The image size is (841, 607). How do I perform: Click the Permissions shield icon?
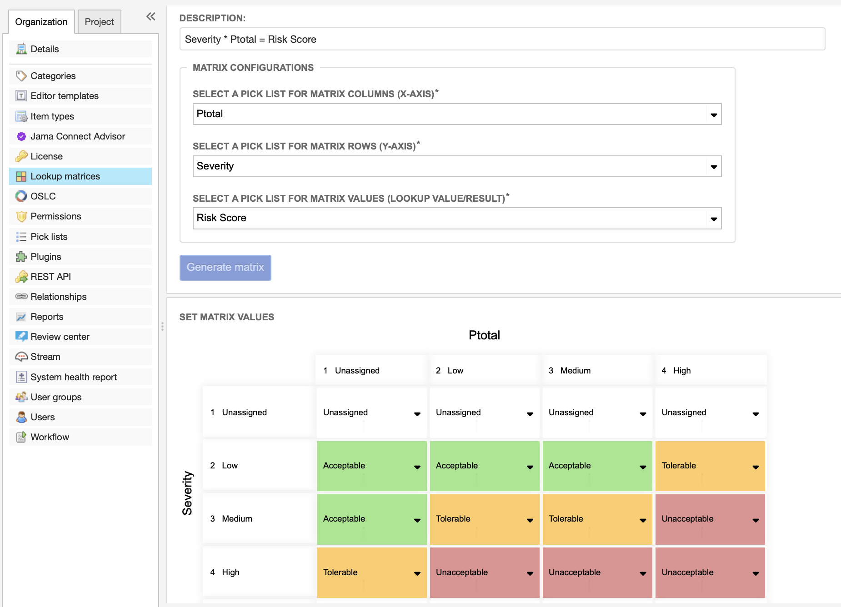pos(21,216)
